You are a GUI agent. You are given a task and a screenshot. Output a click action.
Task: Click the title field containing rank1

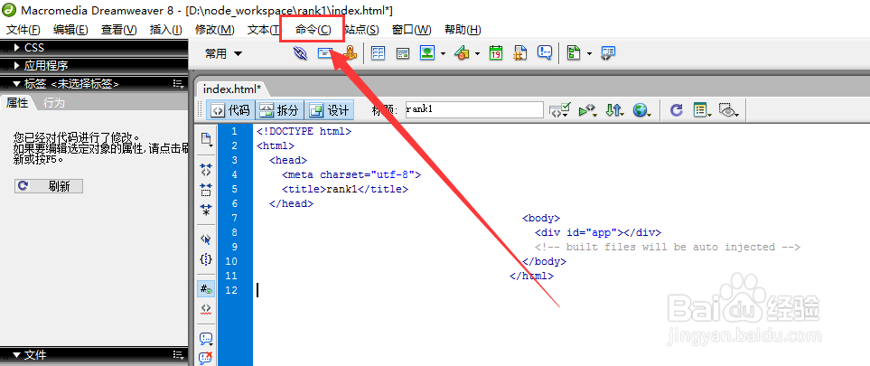tap(474, 110)
